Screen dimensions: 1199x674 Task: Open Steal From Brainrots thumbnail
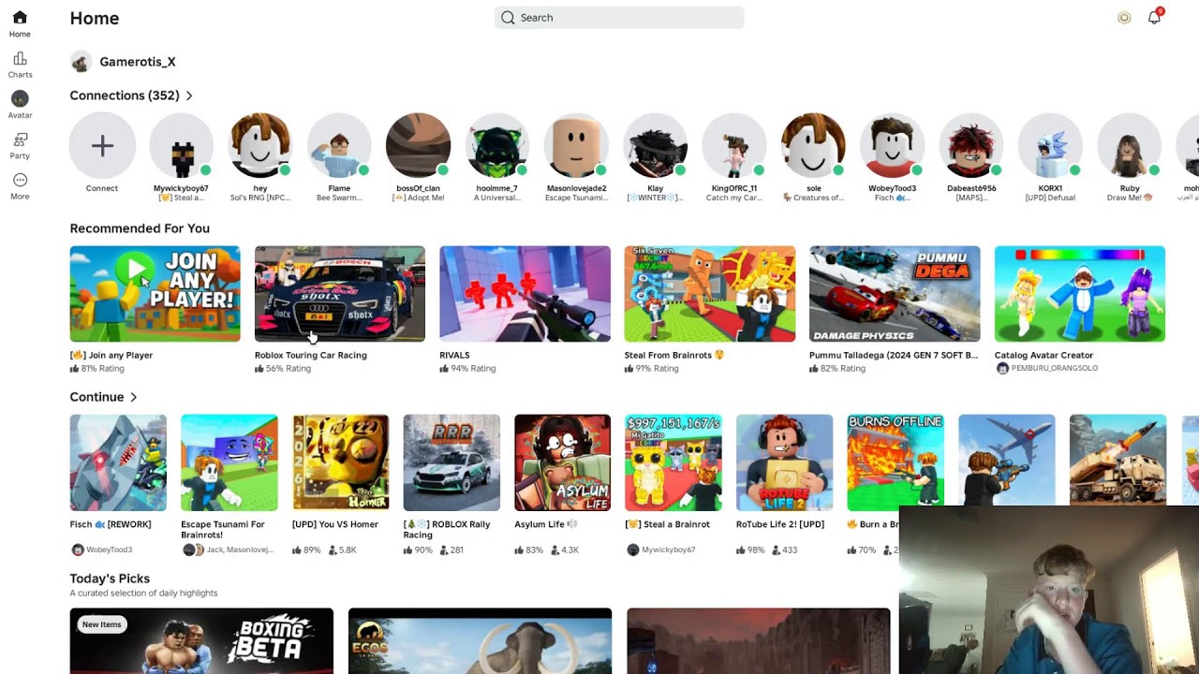tap(710, 294)
